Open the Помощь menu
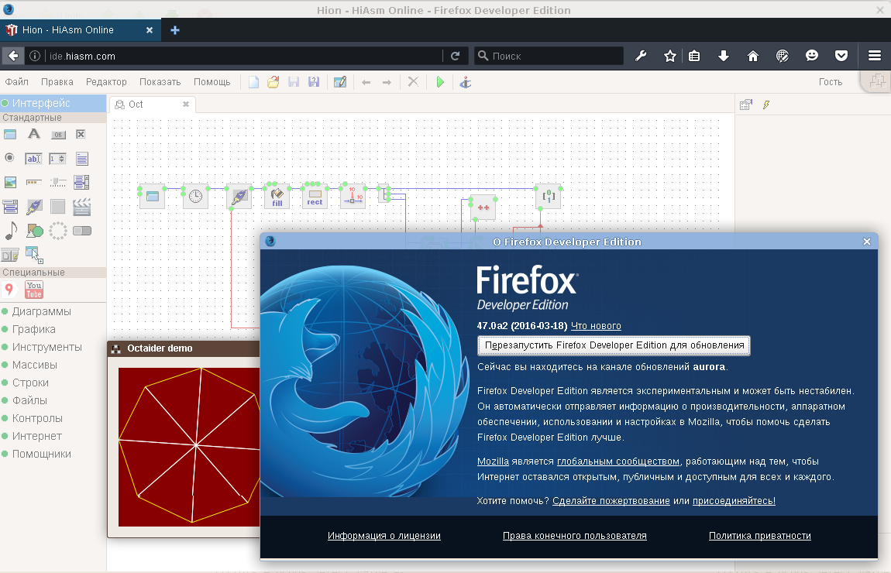891x573 pixels. click(212, 82)
